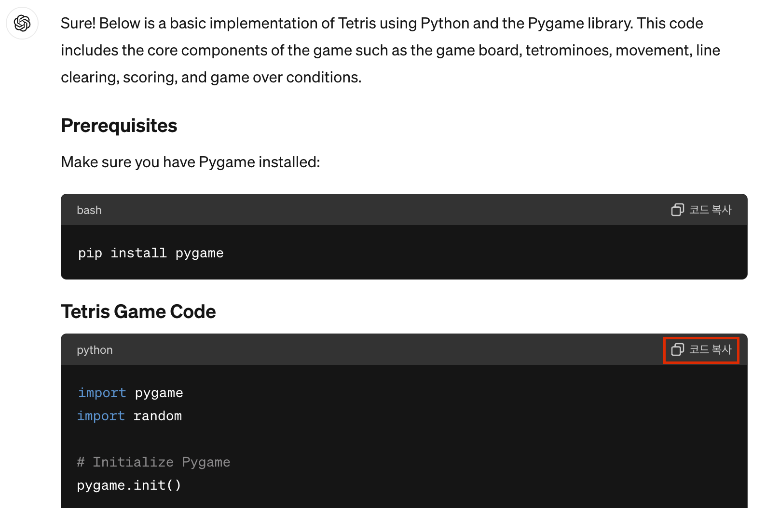
Task: Click the ChatGPT logo avatar
Action: [22, 23]
